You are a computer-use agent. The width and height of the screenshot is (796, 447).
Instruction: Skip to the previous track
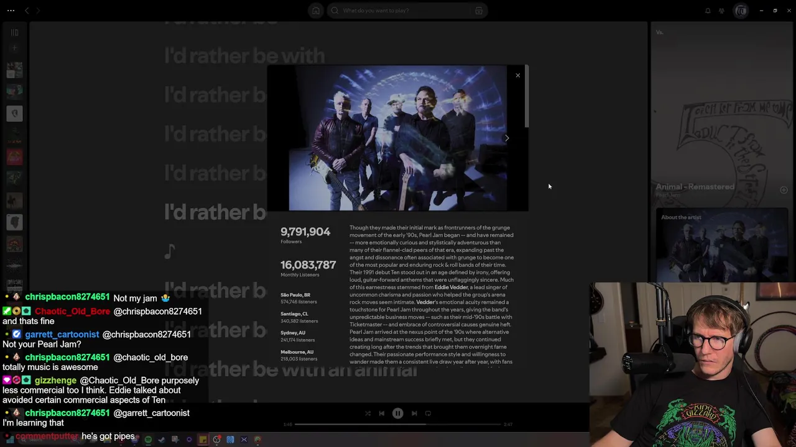click(382, 413)
